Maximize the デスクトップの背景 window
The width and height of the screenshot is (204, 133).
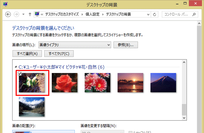click(x=185, y=3)
